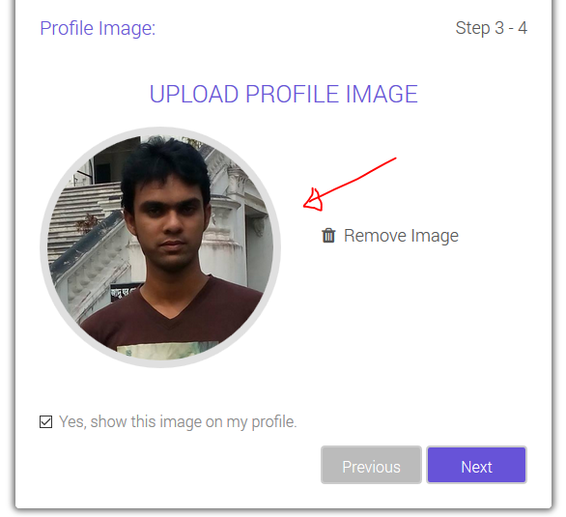This screenshot has width=566, height=517.
Task: Click the checkmark inside the profile checkbox
Action: tap(45, 421)
